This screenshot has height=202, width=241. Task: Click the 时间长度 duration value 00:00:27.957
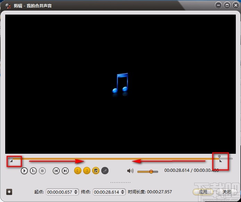[160, 192]
